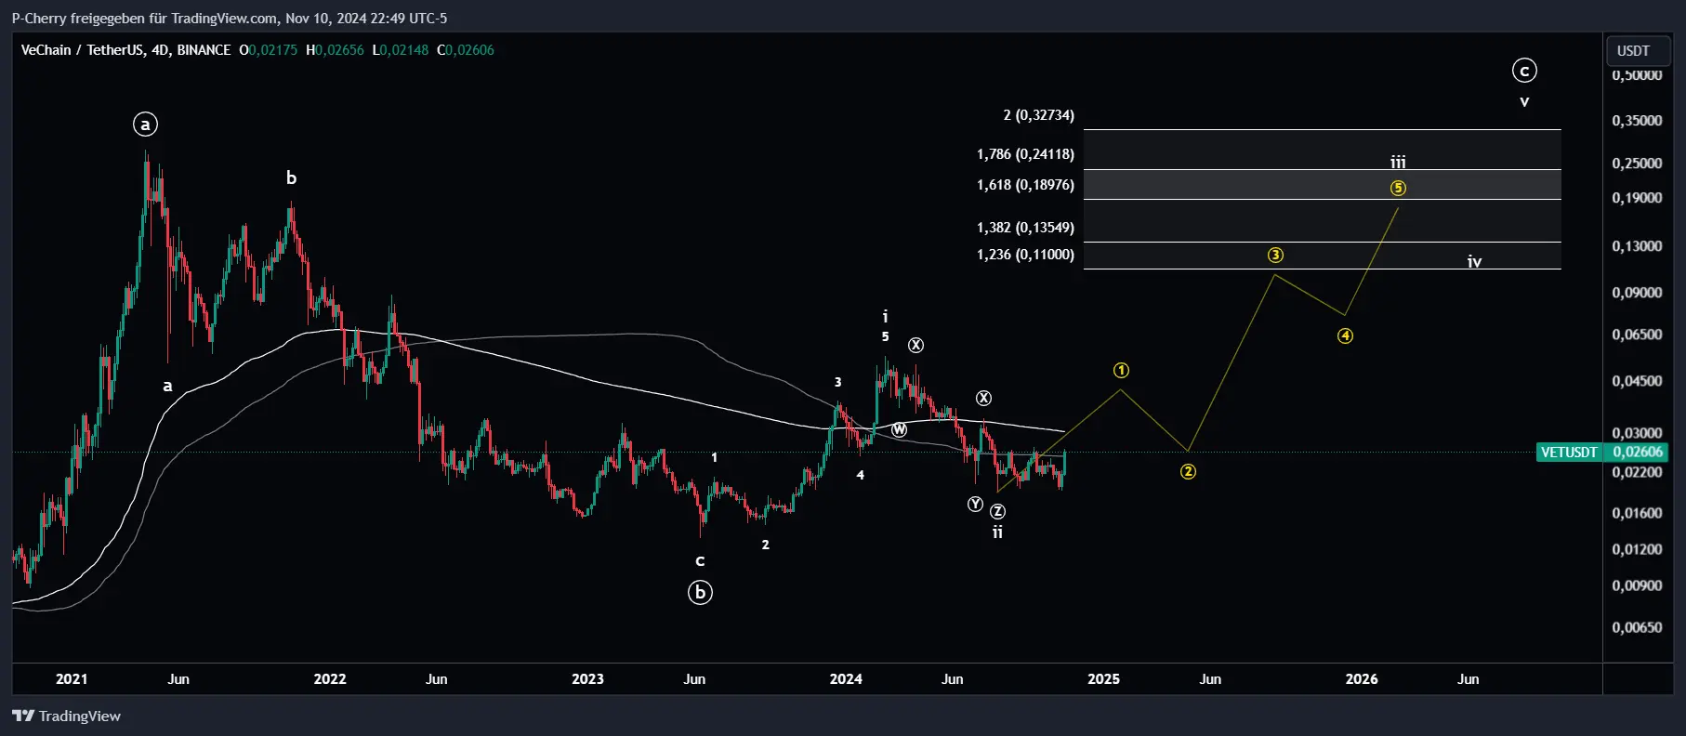Screen dimensions: 1686x736
Task: Click price axis level 0,04500
Action: pyautogui.click(x=1637, y=381)
